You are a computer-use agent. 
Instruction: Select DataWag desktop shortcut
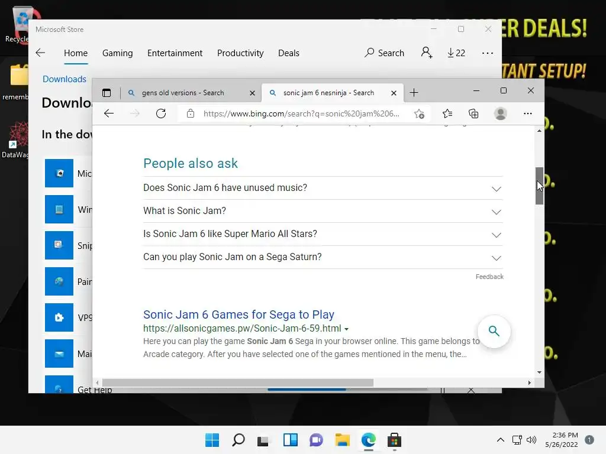[15, 140]
